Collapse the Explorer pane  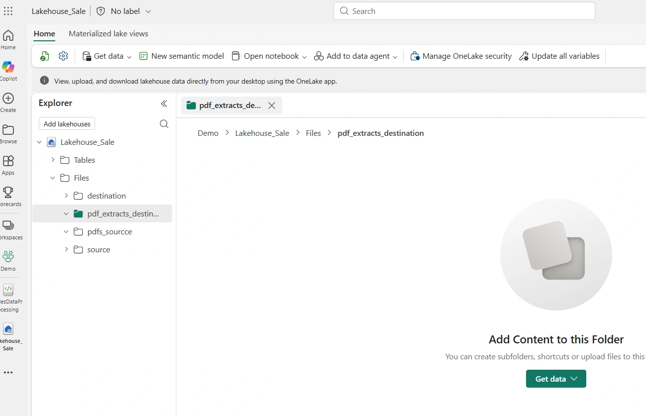(x=164, y=104)
